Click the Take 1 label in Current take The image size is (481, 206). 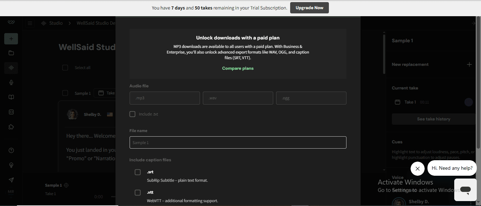(410, 102)
